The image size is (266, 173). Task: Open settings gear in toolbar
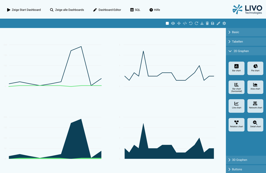[x=224, y=23]
